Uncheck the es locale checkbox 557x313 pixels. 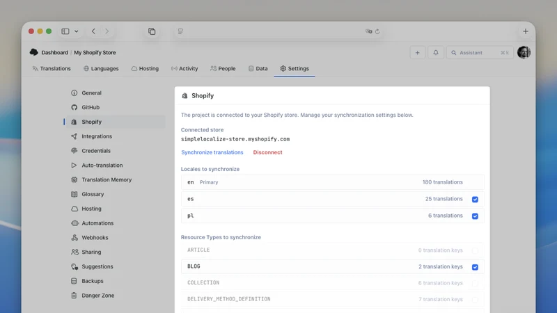tap(475, 199)
